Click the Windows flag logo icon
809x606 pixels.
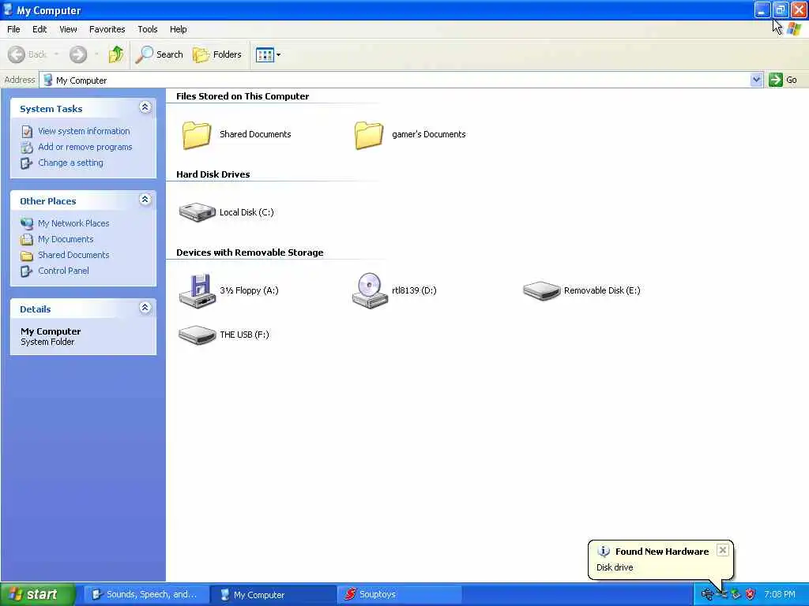point(795,29)
